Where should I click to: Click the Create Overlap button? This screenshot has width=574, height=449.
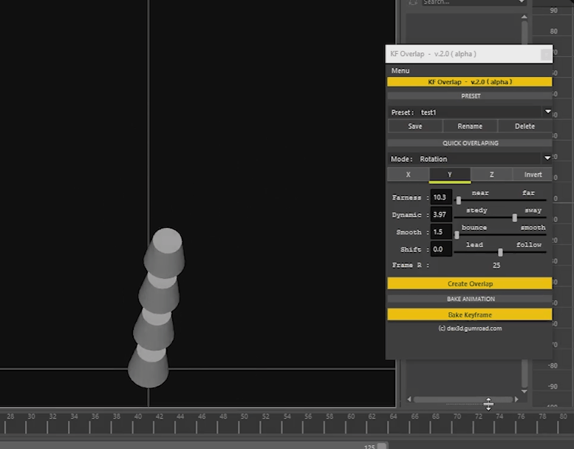coord(470,283)
